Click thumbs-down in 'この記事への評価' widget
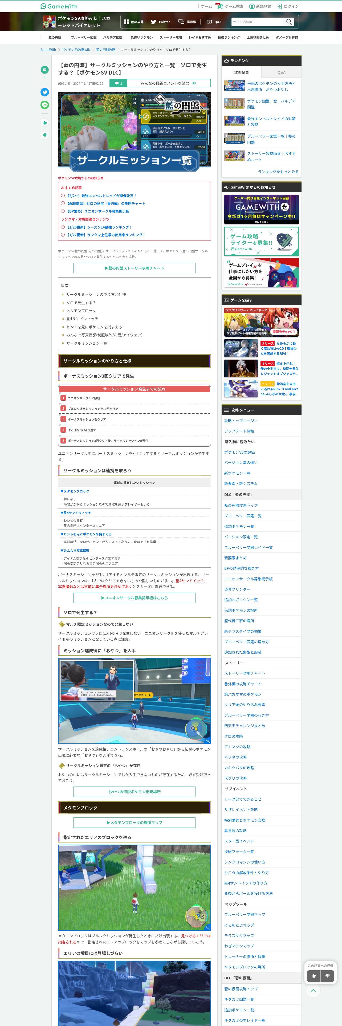The height and width of the screenshot is (1026, 342). click(327, 976)
